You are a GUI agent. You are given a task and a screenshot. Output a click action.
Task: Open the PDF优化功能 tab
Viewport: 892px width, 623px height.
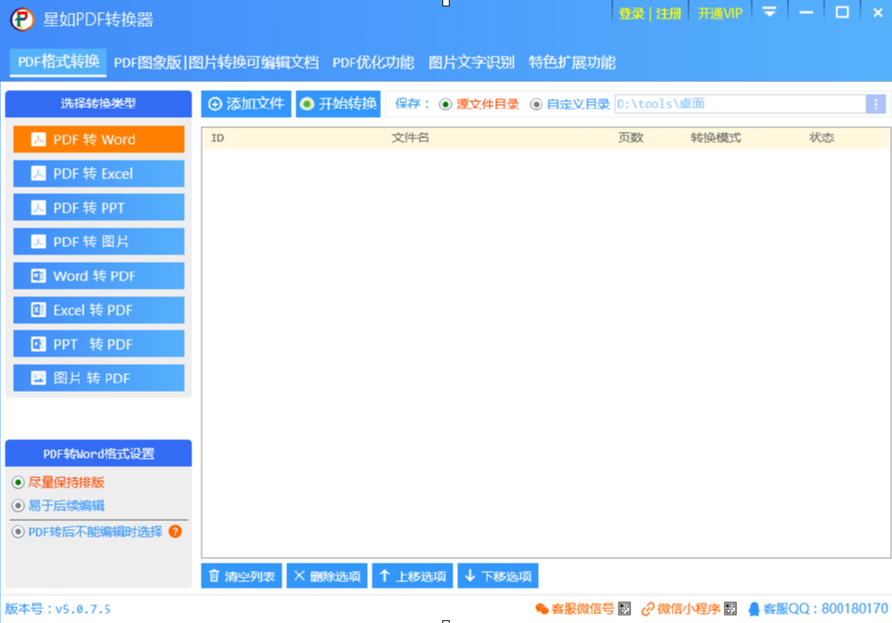pyautogui.click(x=373, y=62)
